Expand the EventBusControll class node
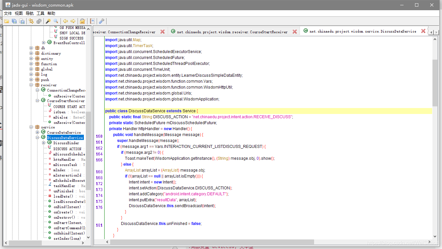442x249 pixels. click(44, 43)
